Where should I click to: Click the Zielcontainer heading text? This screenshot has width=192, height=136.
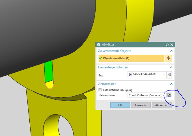click(107, 84)
